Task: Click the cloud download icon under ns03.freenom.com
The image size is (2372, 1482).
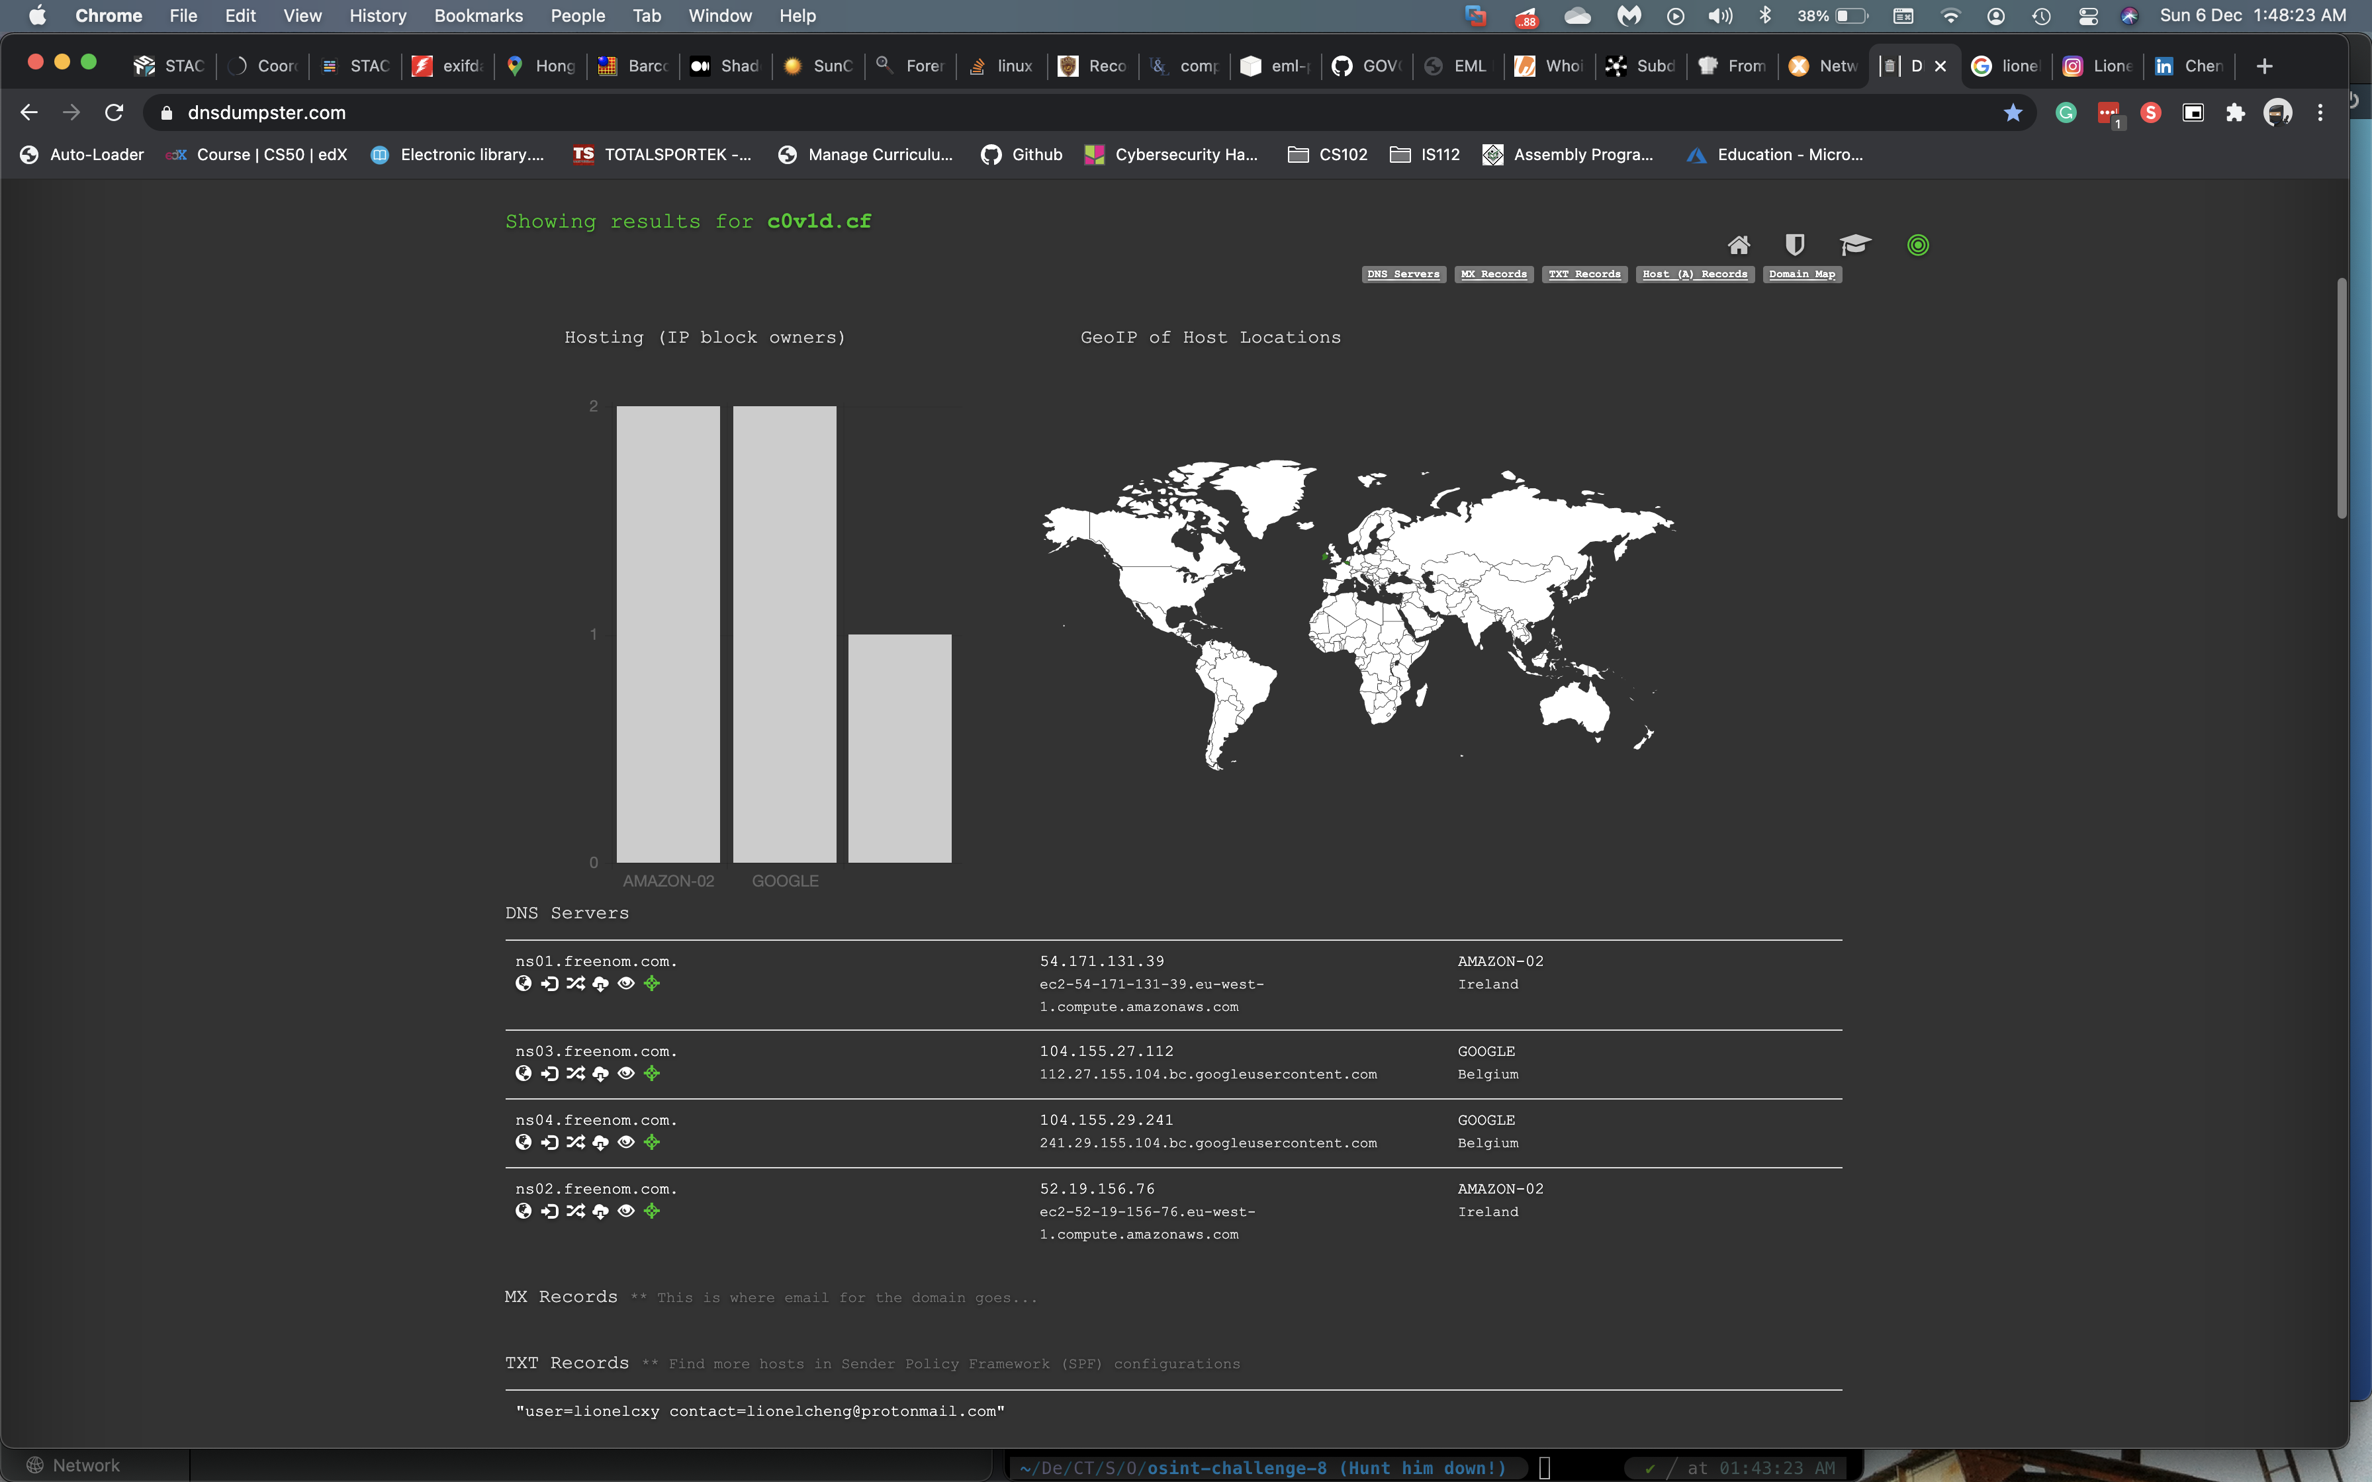Action: point(601,1073)
